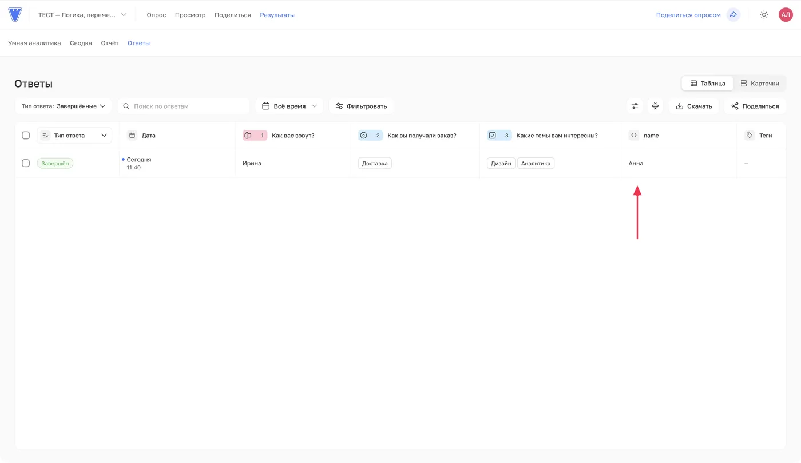Open the Просмотр tab
The height and width of the screenshot is (463, 801).
click(190, 15)
